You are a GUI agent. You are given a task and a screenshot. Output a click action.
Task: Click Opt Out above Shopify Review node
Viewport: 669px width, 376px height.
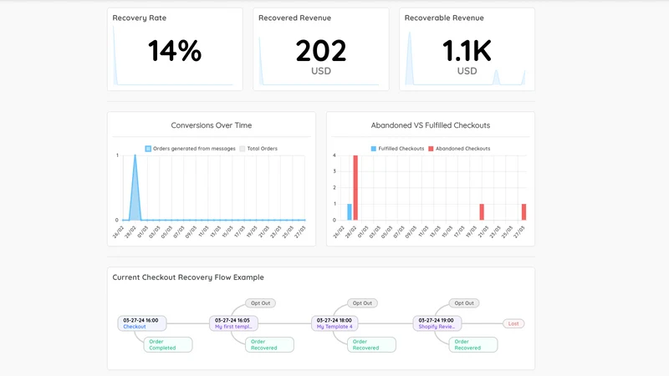click(464, 303)
